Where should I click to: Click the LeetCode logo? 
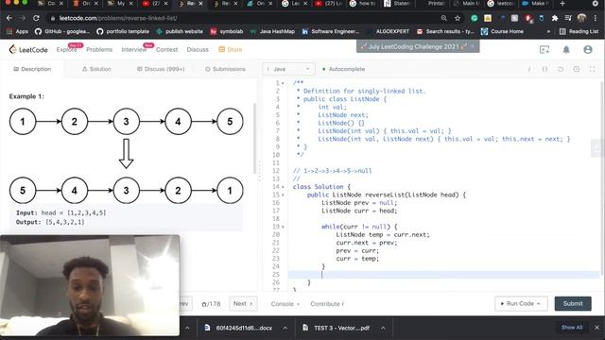point(28,49)
